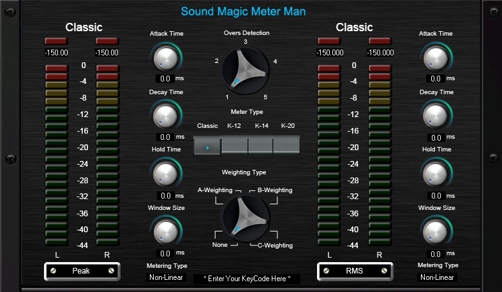502x292 pixels.
Task: Click right meter R channel LED column
Action: tap(380, 155)
